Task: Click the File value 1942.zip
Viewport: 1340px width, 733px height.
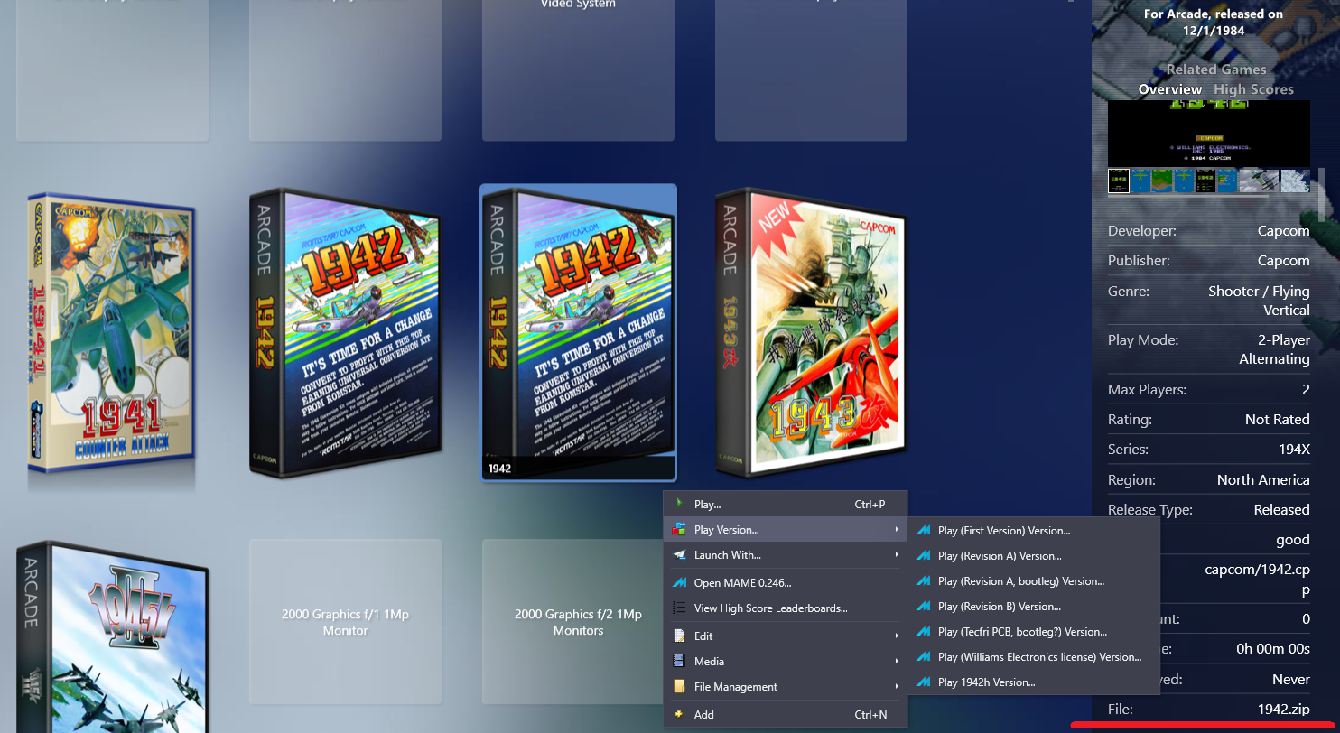Action: point(1283,710)
